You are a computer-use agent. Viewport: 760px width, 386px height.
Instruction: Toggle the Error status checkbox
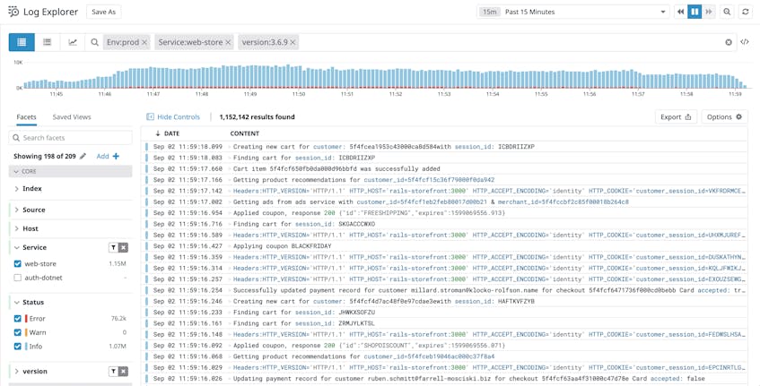[18, 319]
